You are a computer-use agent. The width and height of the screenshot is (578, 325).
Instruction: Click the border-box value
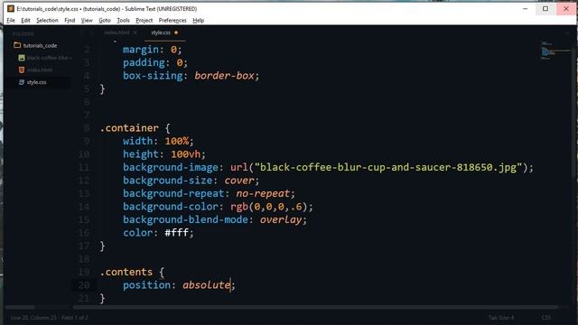[x=224, y=76]
